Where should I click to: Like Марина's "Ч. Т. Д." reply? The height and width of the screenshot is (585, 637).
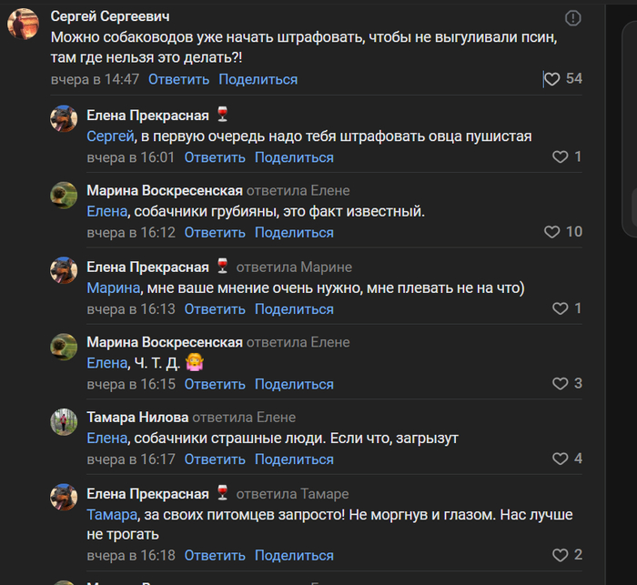point(561,383)
